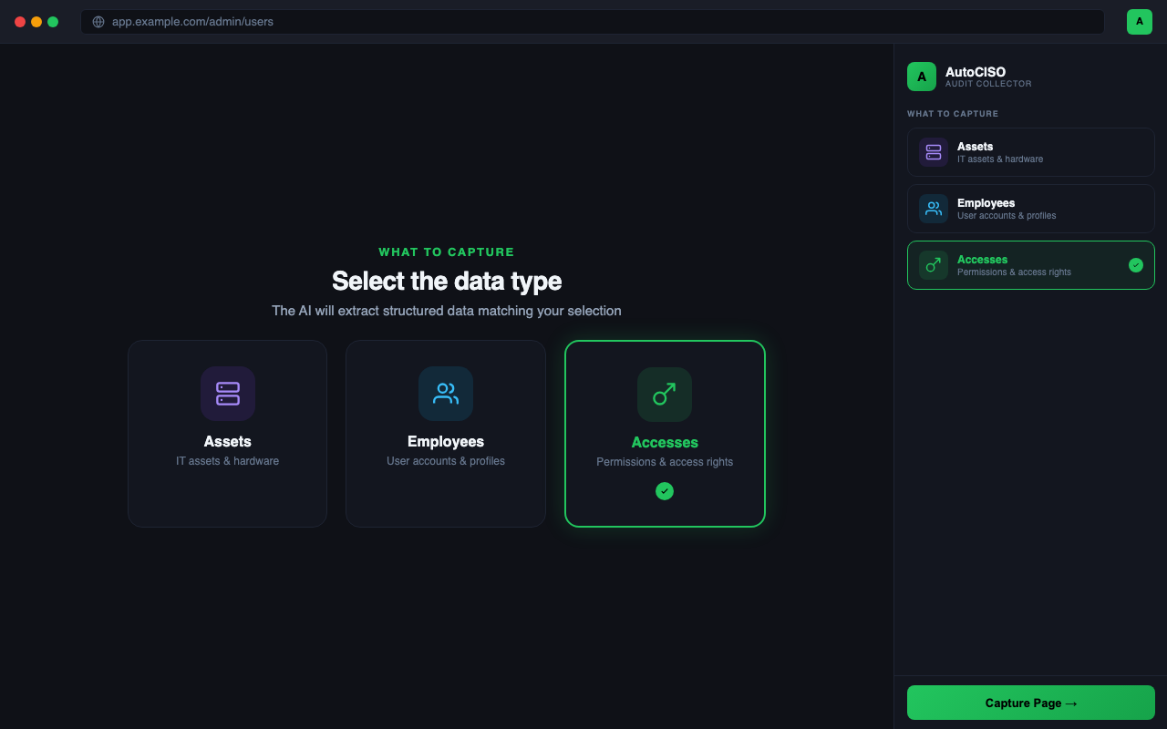The width and height of the screenshot is (1167, 729).
Task: Click 'Permissions & access rights' text in the sidebar
Action: [x=1014, y=272]
